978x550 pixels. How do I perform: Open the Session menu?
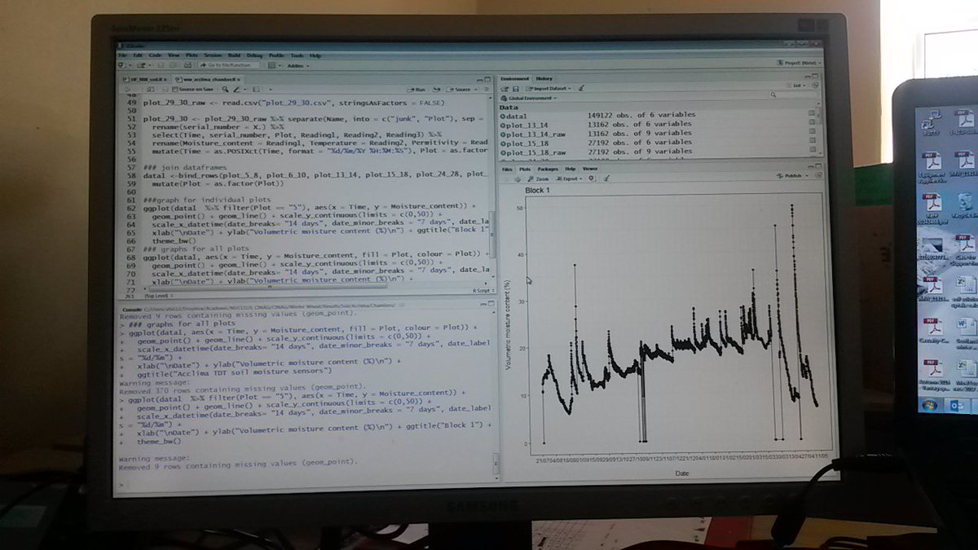[x=213, y=55]
